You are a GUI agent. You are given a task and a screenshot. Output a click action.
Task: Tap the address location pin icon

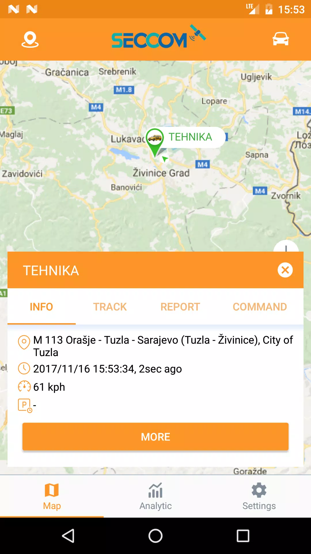(x=24, y=342)
